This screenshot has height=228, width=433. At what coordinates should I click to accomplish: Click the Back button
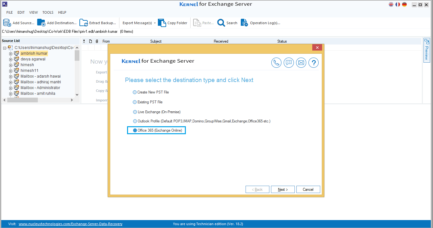point(257,190)
